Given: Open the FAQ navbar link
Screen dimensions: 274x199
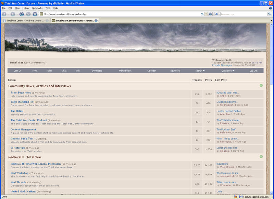Looking at the screenshot, I should pos(35,71).
